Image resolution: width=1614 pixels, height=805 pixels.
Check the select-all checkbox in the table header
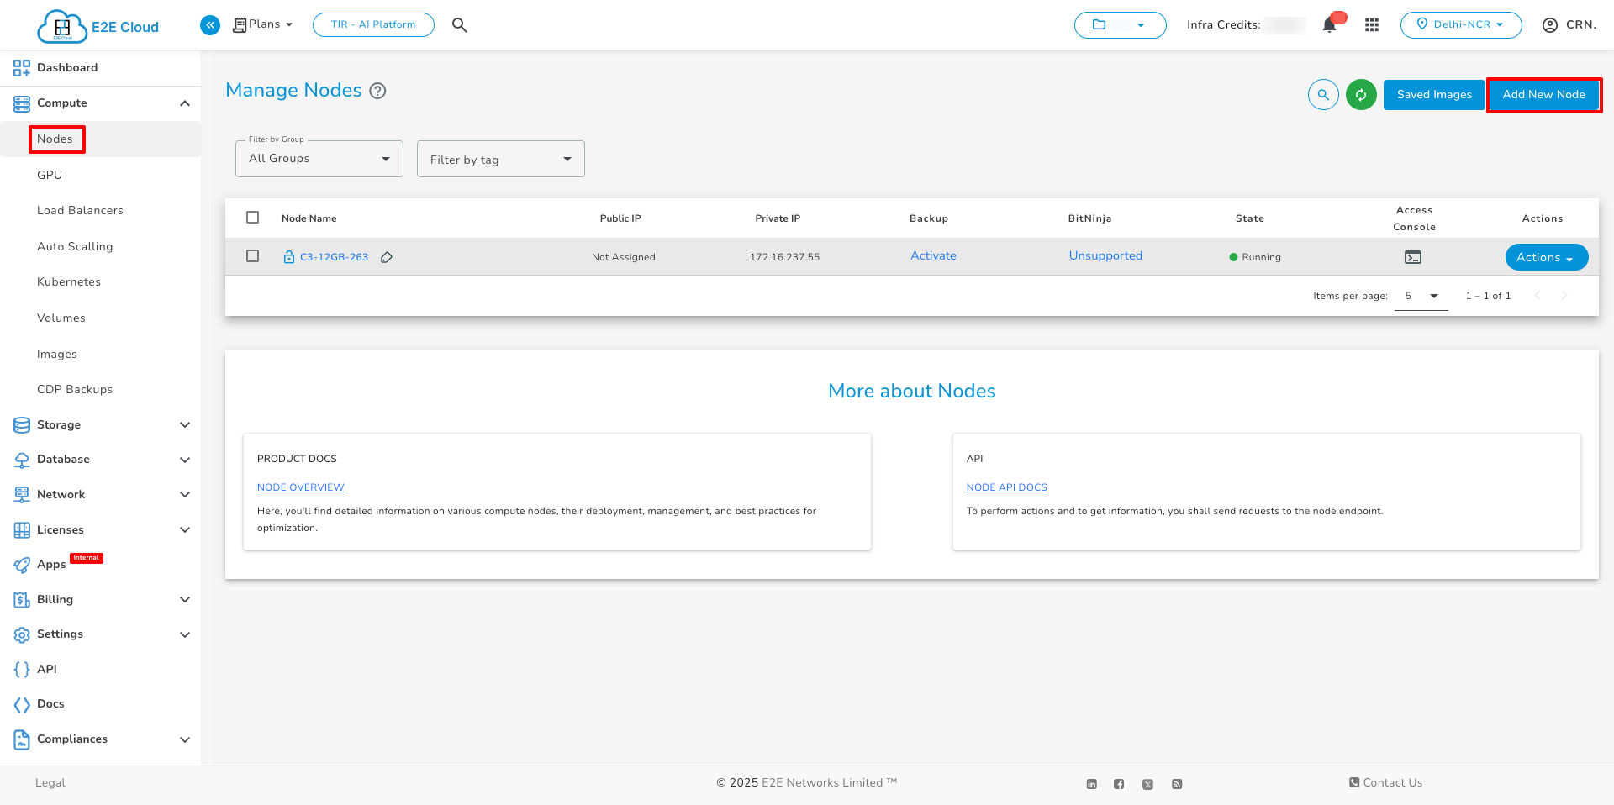point(252,217)
